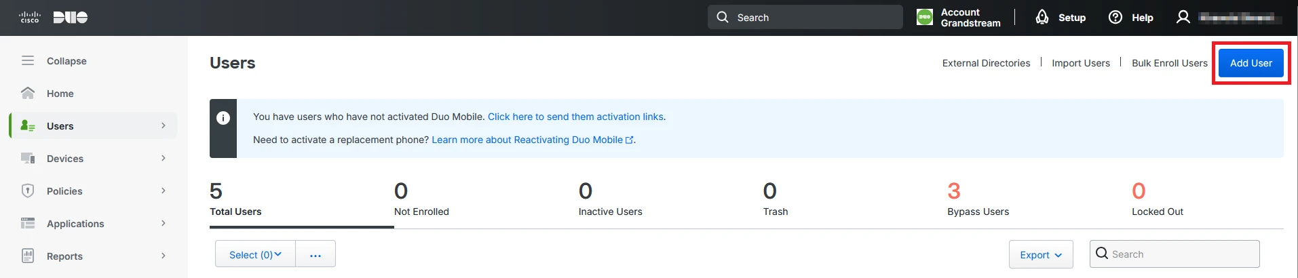Click the external link icon after Reactivating Duo Mobile

click(x=629, y=140)
